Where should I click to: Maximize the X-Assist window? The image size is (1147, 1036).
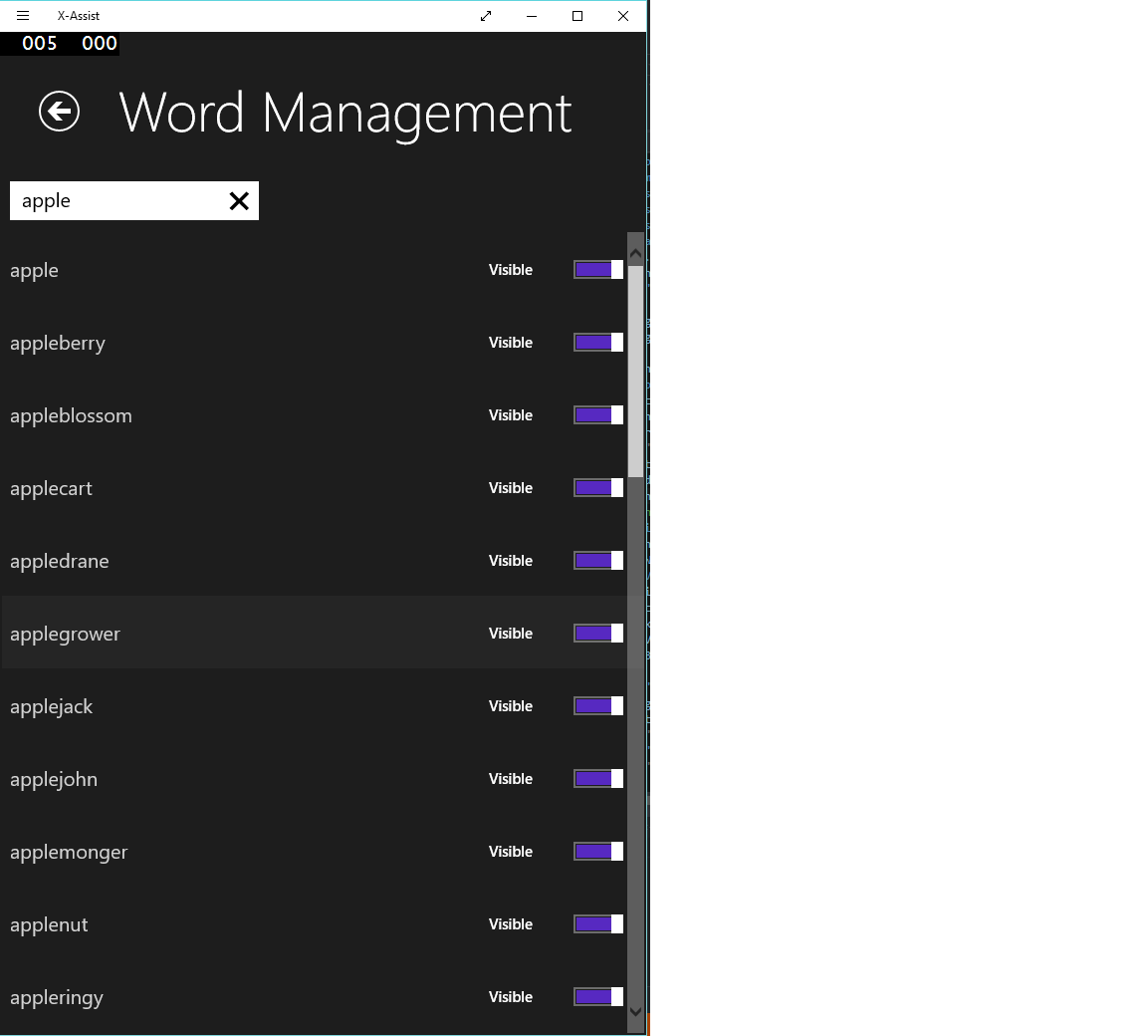[x=577, y=15]
